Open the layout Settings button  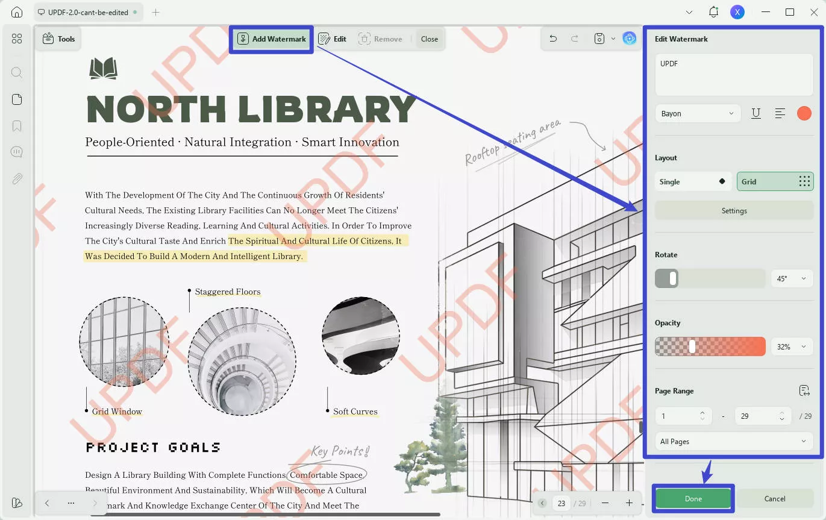coord(734,210)
